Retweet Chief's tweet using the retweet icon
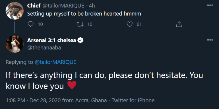Image resolution: width=219 pixels, height=109 pixels. point(80,24)
